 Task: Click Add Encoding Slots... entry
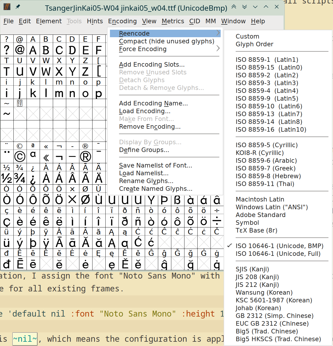[x=152, y=64]
